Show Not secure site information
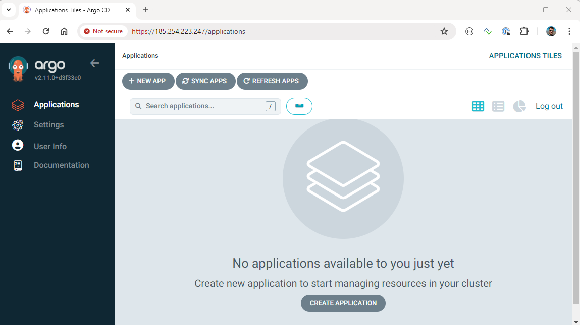 103,31
